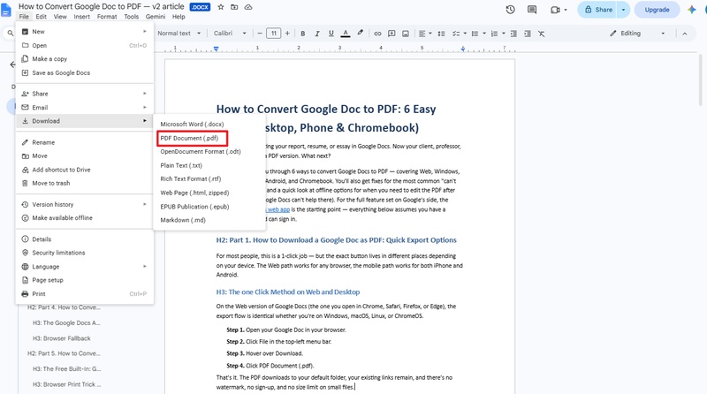Insert an image from toolbar icon
Screen dimensions: 707x394
click(x=406, y=34)
